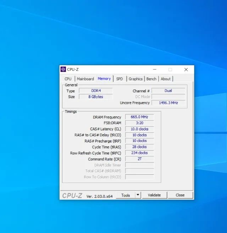227x233 pixels.
Task: Click the tRFC value 234 clocks
Action: [x=139, y=153]
